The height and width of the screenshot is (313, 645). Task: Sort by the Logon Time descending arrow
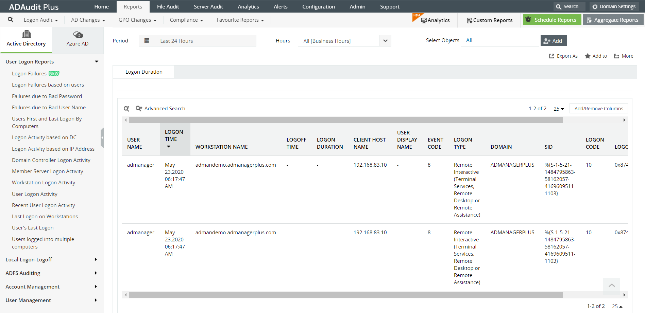pyautogui.click(x=169, y=147)
